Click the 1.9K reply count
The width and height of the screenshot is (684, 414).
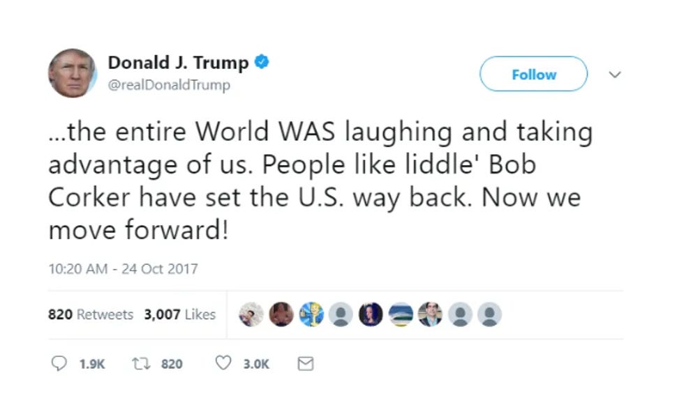(92, 364)
